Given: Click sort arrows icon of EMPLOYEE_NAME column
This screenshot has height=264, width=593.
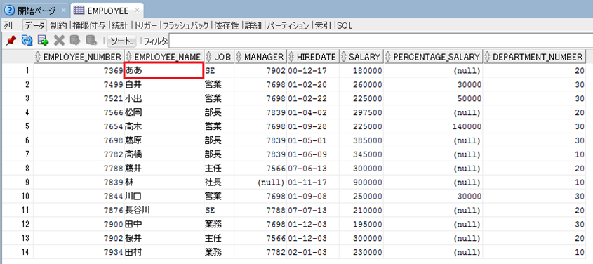Looking at the screenshot, I should [129, 57].
